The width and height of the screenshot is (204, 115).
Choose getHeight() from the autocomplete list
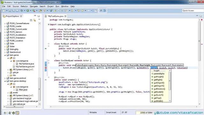click(159, 77)
